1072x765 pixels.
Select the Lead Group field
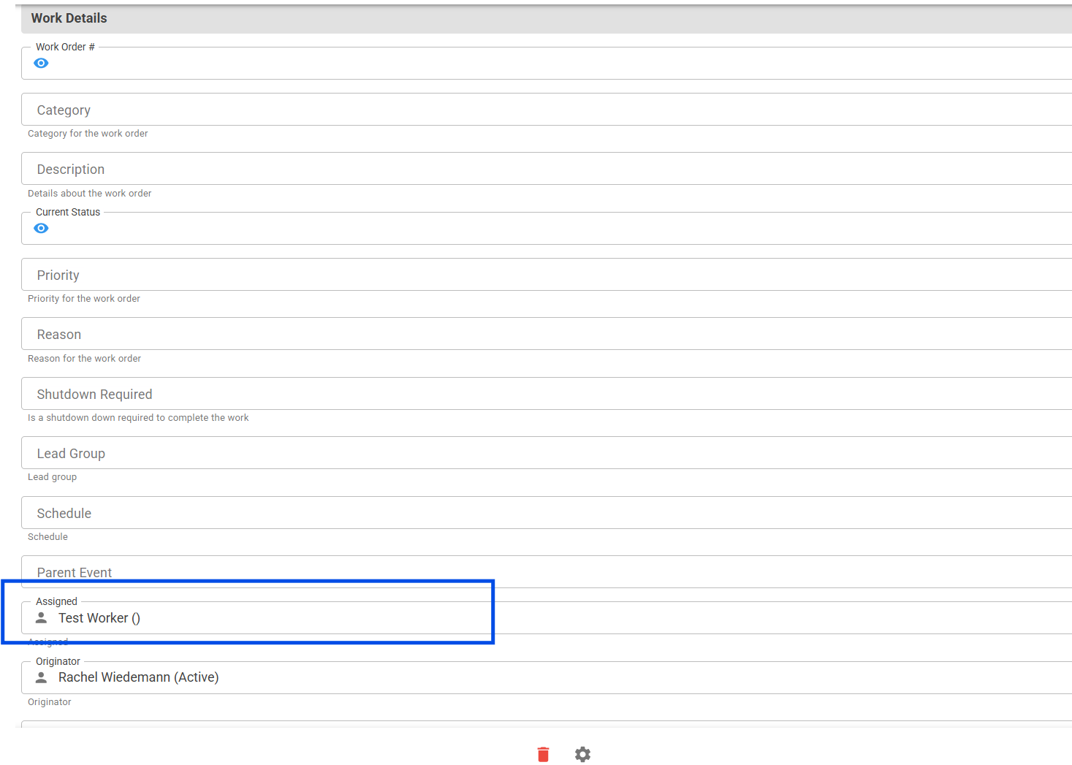coord(547,453)
